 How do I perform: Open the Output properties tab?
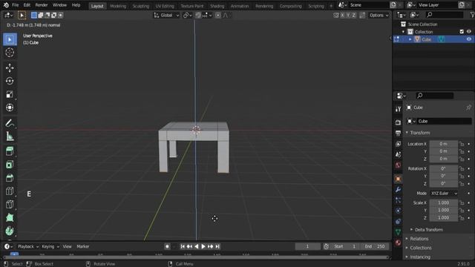[x=398, y=133]
